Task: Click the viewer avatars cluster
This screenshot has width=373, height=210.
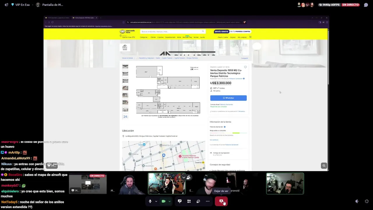Action: point(305,5)
